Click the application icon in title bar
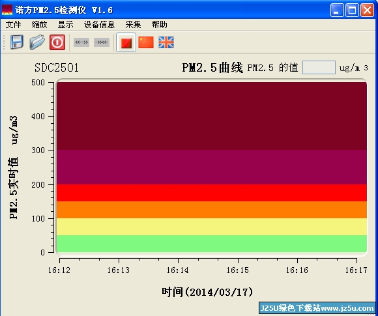The image size is (378, 316). pos(7,10)
